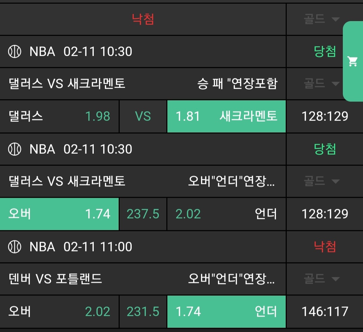Click basketball icon above the 승 패 match row
Image resolution: width=363 pixels, height=332 pixels.
pos(14,52)
